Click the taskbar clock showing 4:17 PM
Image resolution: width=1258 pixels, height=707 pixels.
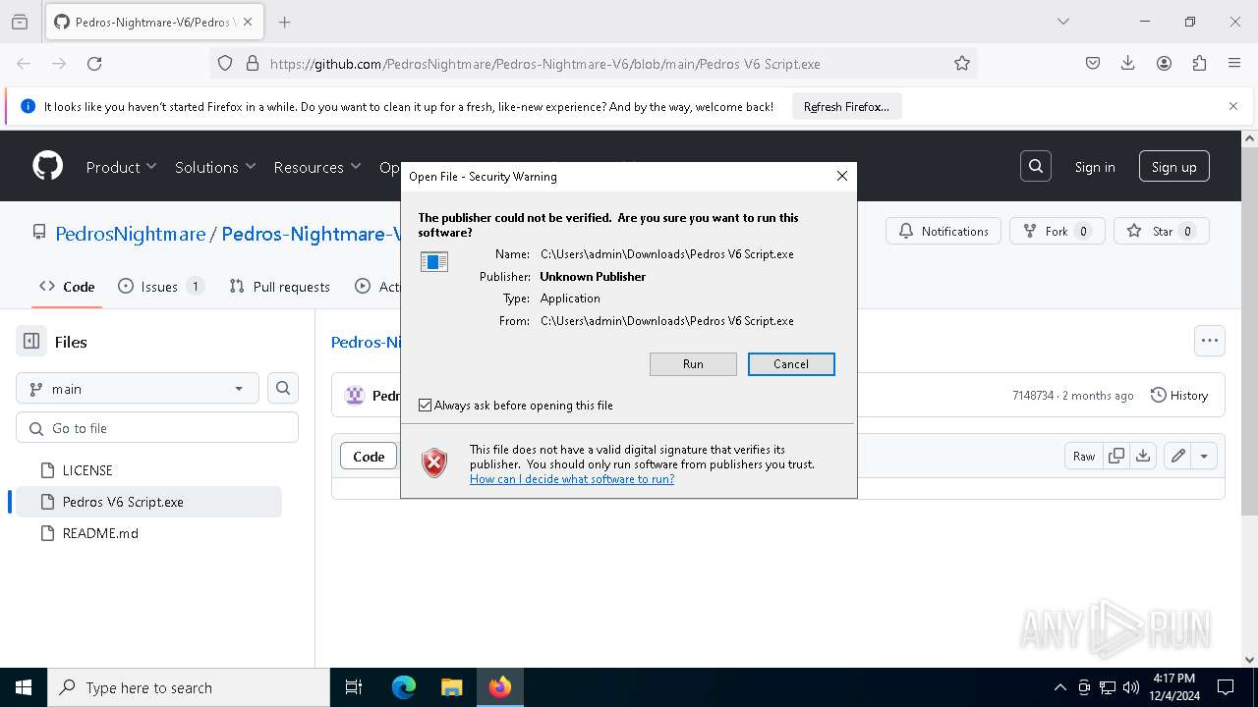pyautogui.click(x=1174, y=687)
